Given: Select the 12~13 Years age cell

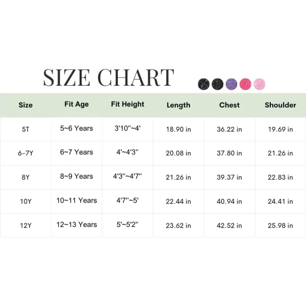Looking at the screenshot, I should 76,224.
